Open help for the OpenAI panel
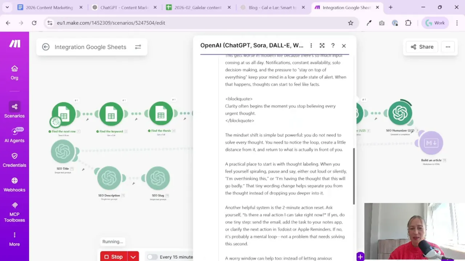 point(333,45)
